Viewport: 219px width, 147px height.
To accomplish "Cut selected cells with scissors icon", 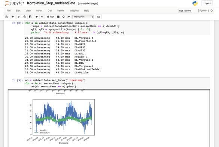I will [x=19, y=17].
